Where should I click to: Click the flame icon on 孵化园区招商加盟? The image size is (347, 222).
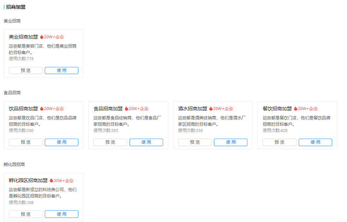(x=51, y=181)
